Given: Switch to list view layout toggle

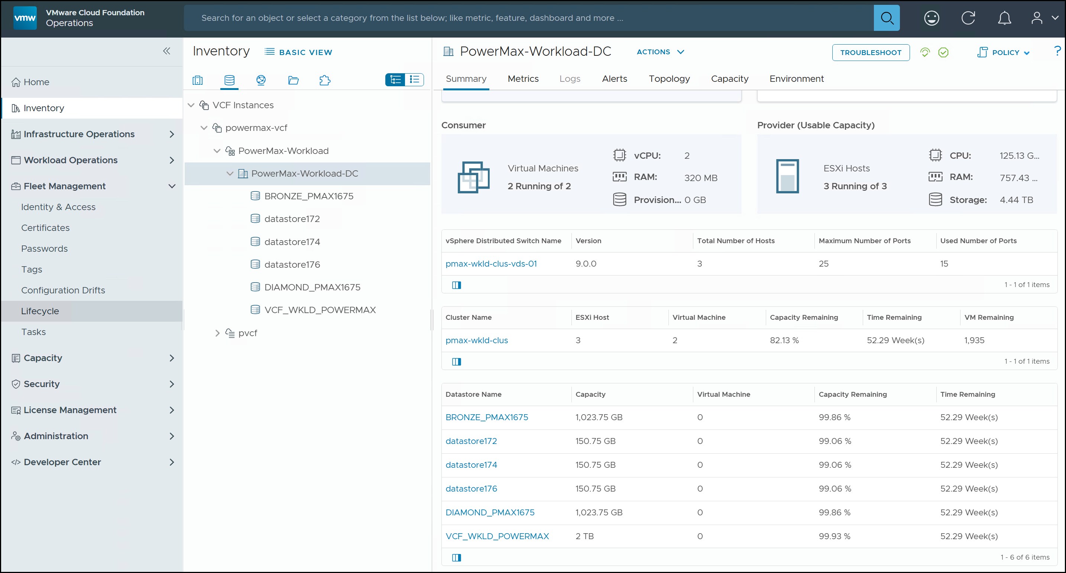Looking at the screenshot, I should click(x=414, y=80).
